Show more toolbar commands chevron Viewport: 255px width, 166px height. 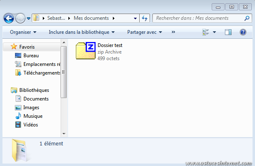click(173, 32)
